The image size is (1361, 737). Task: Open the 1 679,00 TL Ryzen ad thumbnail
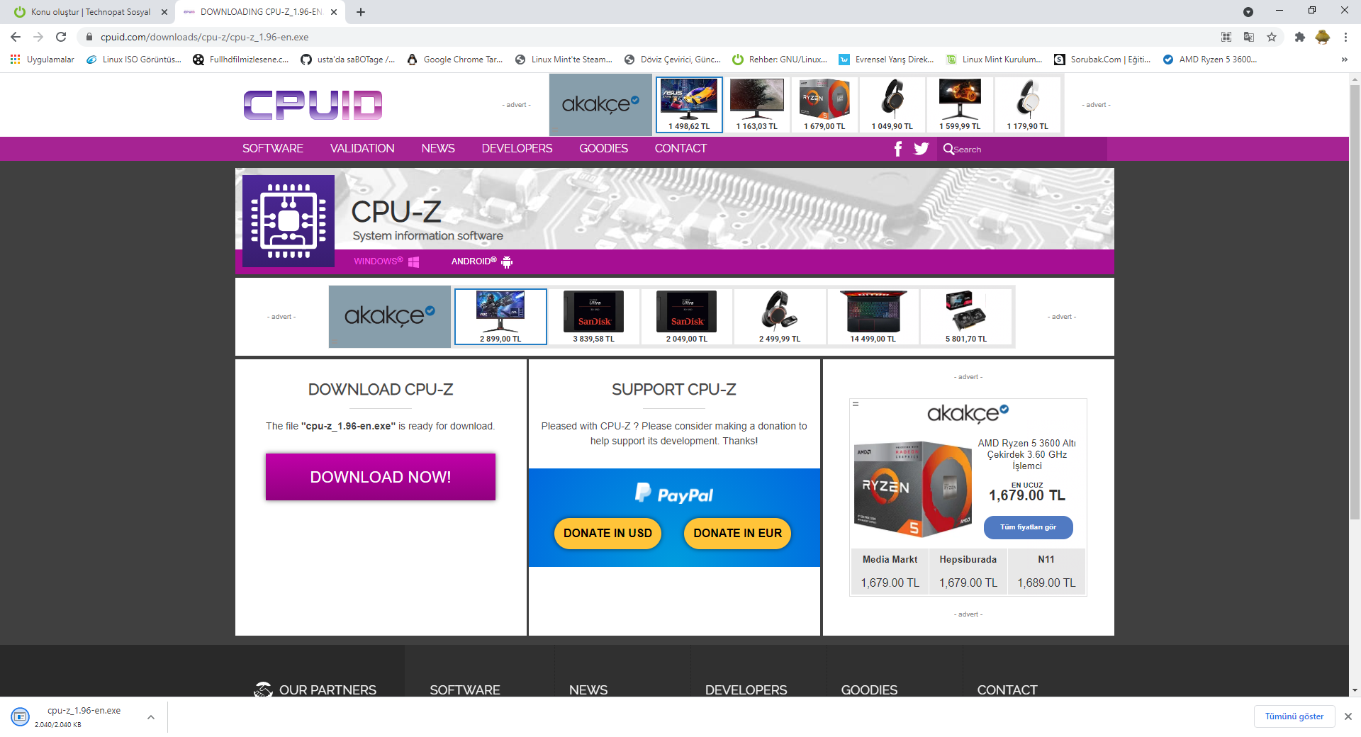824,105
